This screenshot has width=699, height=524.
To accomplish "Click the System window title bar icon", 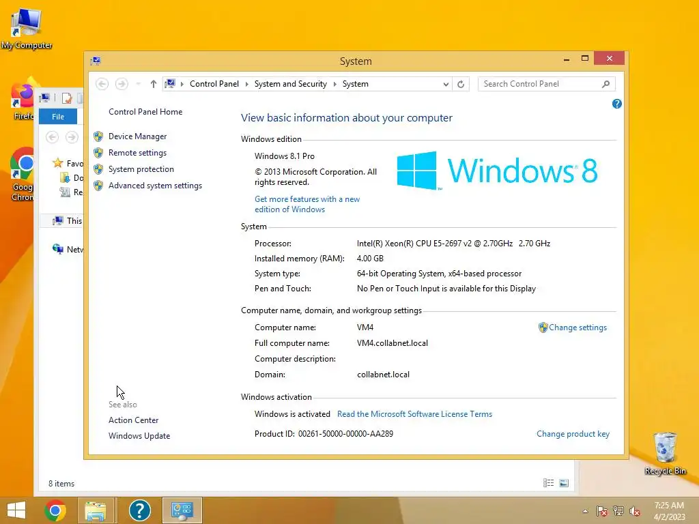I will 96,61.
